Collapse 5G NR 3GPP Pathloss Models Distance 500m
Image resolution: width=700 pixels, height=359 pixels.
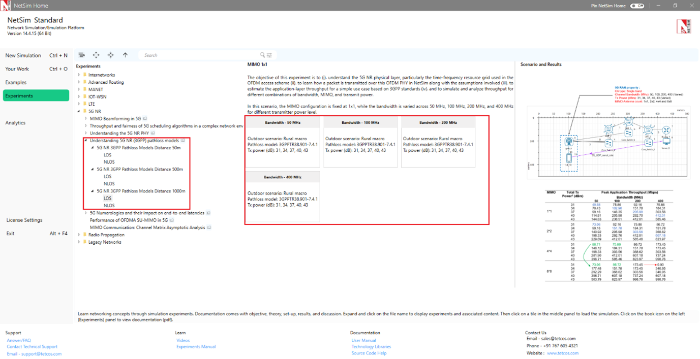93,170
